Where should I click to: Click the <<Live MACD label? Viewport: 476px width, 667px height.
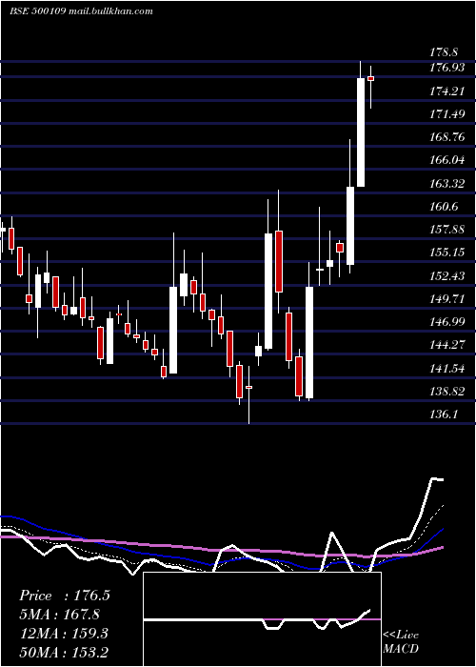point(401,642)
